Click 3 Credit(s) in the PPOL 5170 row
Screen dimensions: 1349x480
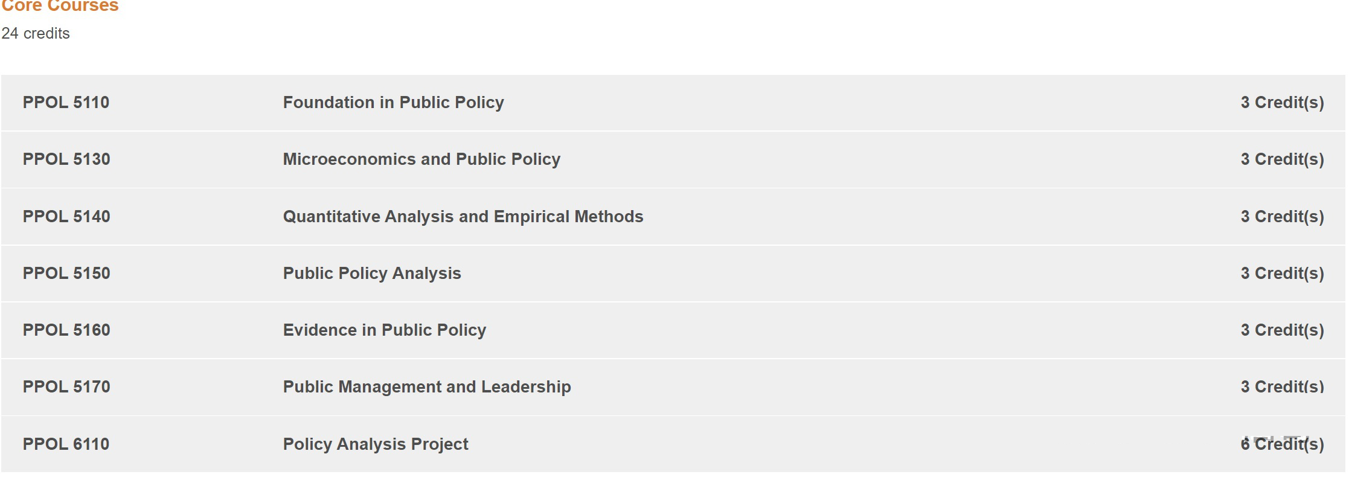pyautogui.click(x=1282, y=387)
